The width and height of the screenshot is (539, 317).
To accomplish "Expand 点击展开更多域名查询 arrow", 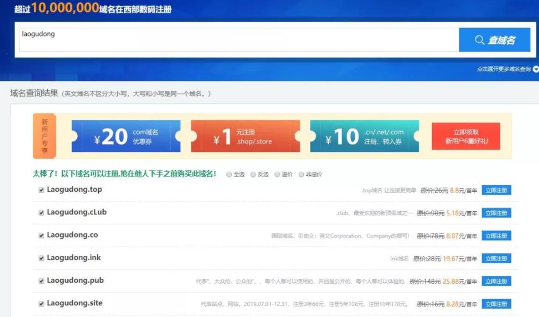I will pos(535,69).
